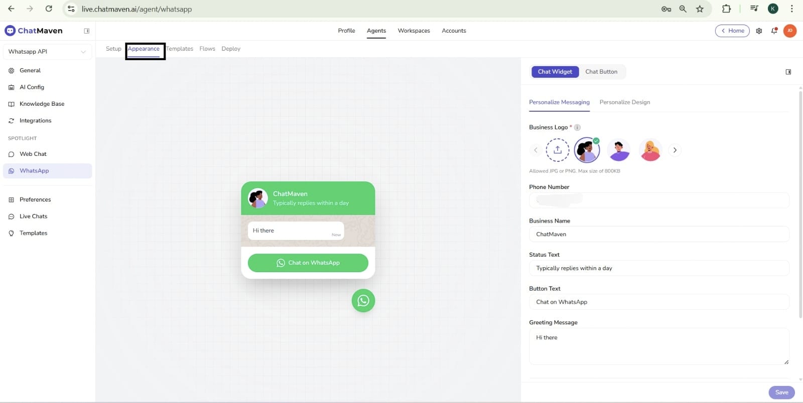This screenshot has width=803, height=403.
Task: Choose the purple-shirt man avatar
Action: click(x=619, y=150)
